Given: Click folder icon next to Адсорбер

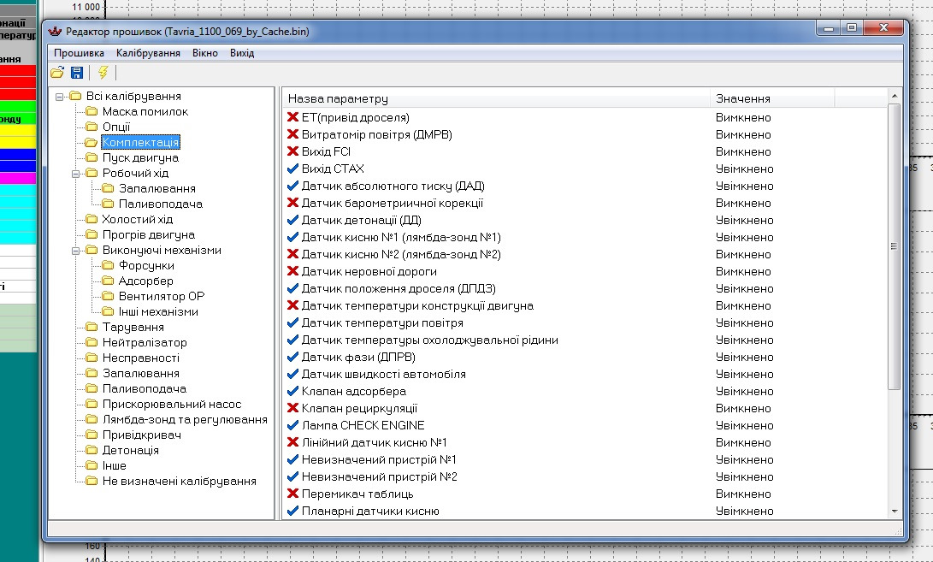Looking at the screenshot, I should point(108,281).
